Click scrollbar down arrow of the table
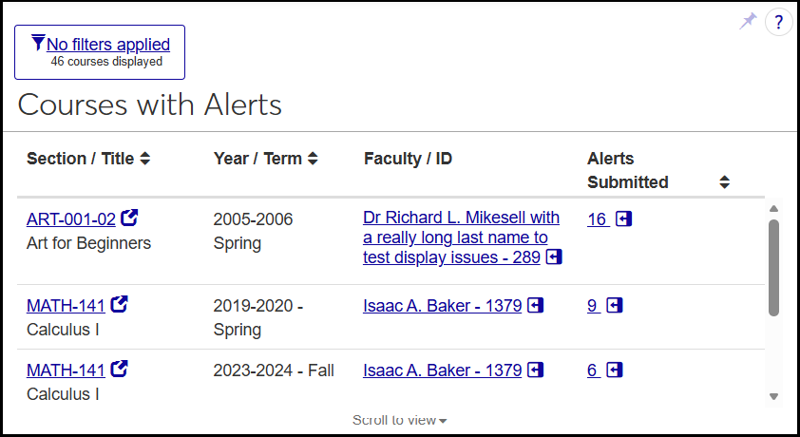Screen dimensions: 800x437 tap(774, 396)
